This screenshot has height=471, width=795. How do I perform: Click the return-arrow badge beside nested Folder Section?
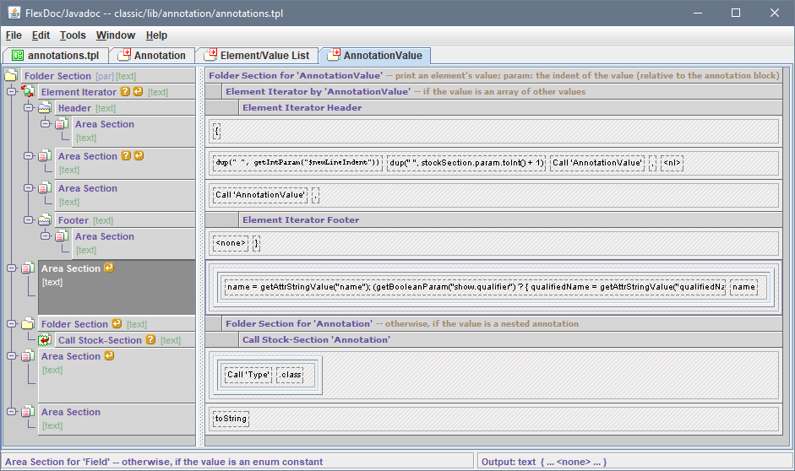pyautogui.click(x=117, y=324)
